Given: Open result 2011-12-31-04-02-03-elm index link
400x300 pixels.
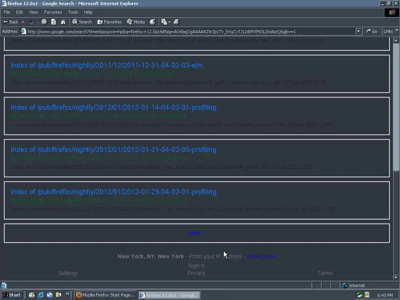Looking at the screenshot, I should pyautogui.click(x=107, y=65).
